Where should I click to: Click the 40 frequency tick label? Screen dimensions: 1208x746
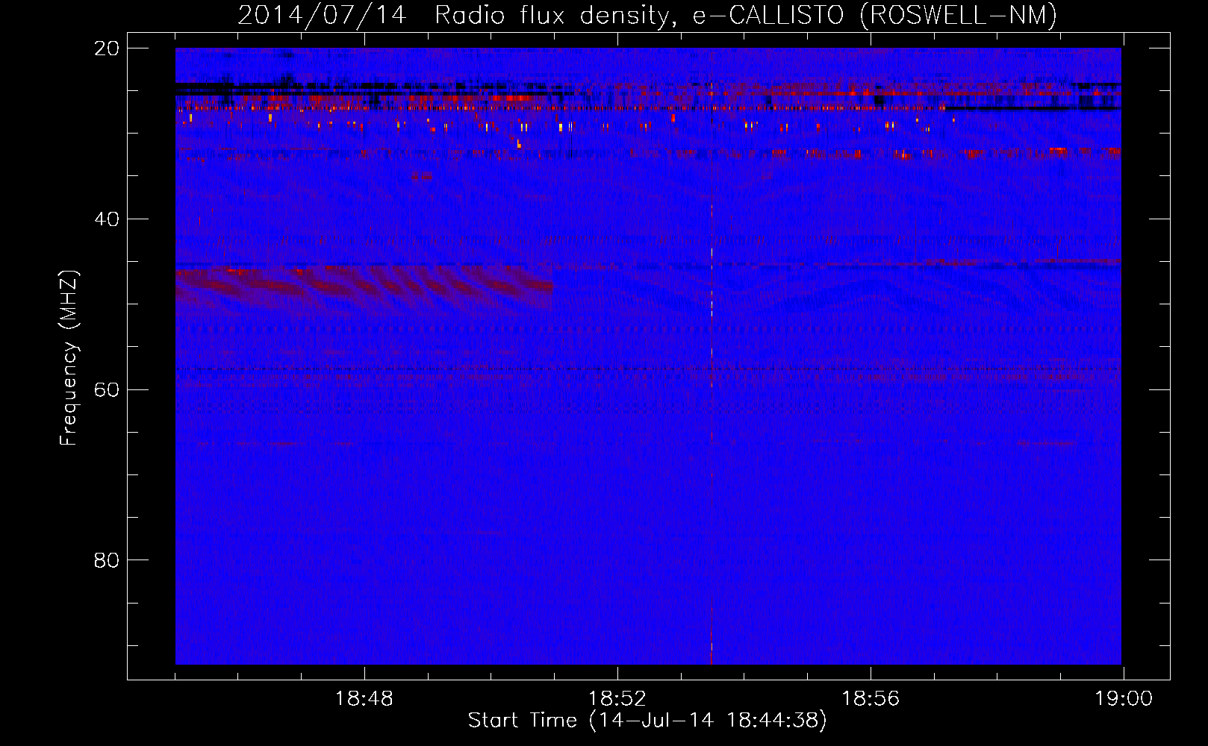coord(107,219)
